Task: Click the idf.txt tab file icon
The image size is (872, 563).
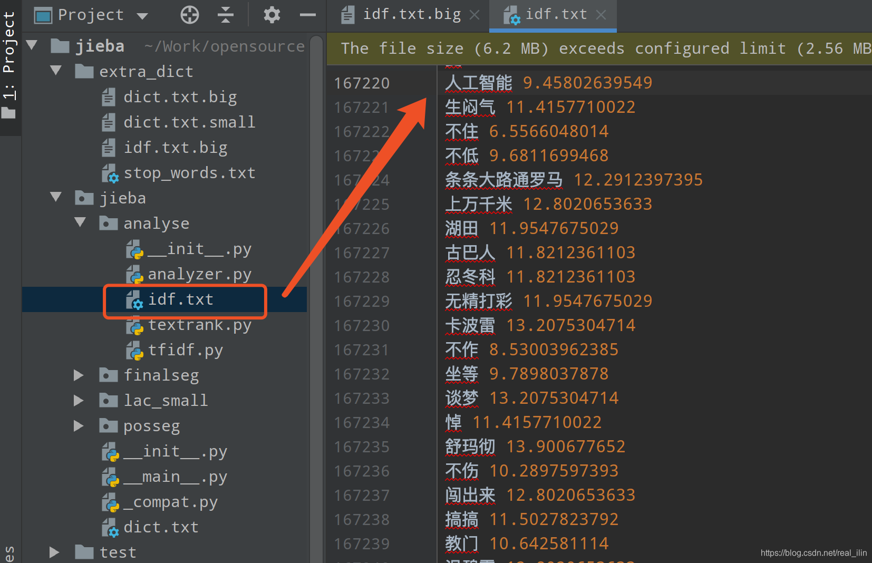Action: 511,15
